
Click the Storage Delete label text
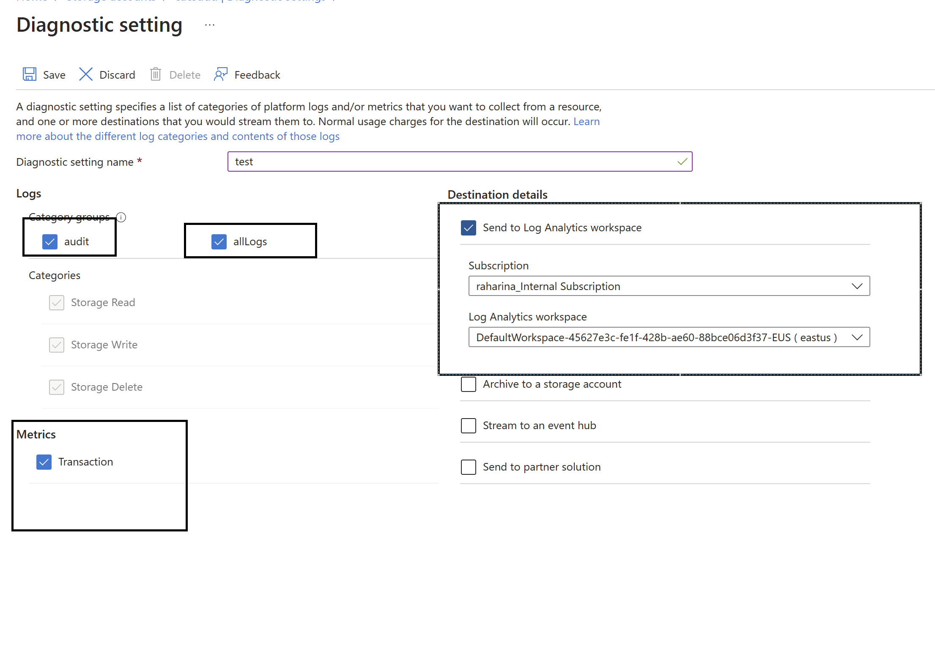coord(107,387)
